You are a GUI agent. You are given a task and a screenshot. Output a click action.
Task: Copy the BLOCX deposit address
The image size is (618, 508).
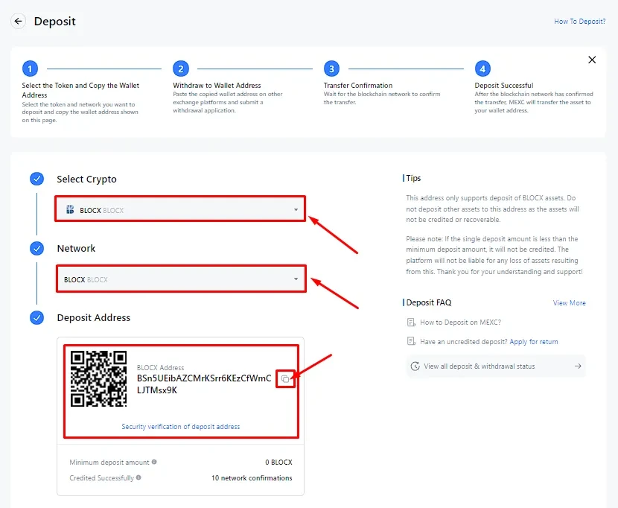coord(285,379)
